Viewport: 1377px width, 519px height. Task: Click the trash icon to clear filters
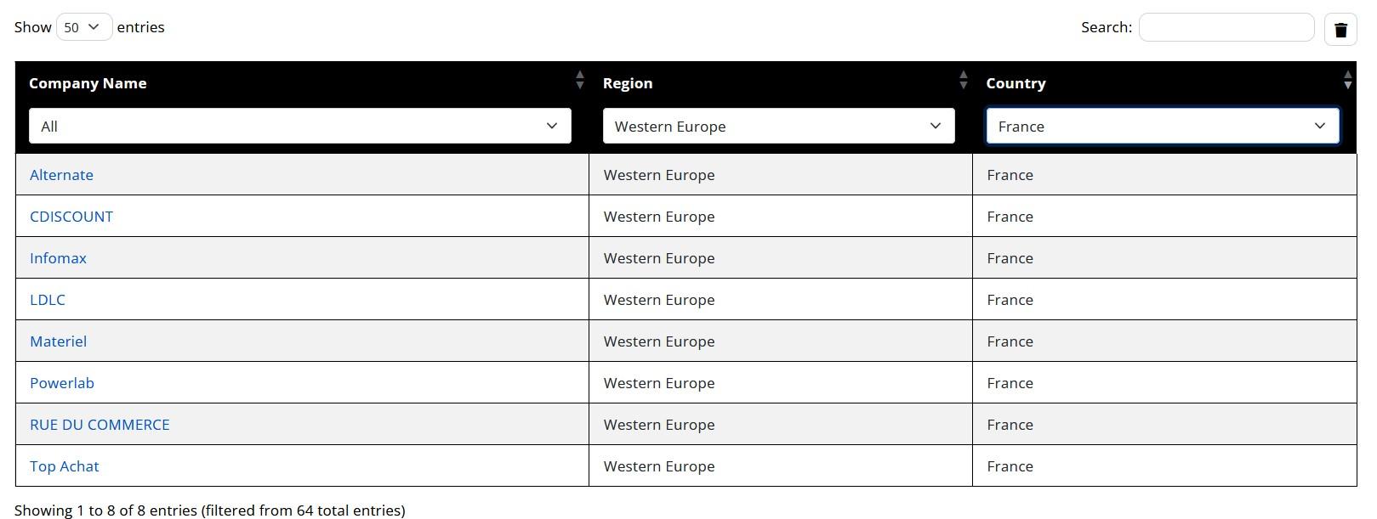pyautogui.click(x=1340, y=30)
